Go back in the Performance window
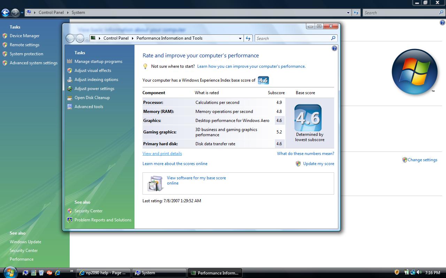This screenshot has width=446, height=278. [x=70, y=38]
